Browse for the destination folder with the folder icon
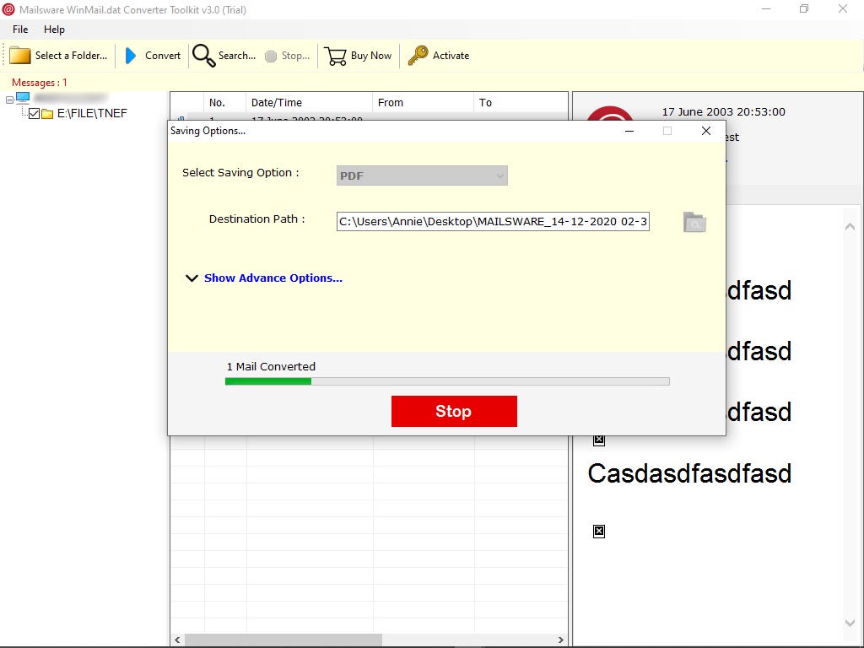 [x=694, y=222]
